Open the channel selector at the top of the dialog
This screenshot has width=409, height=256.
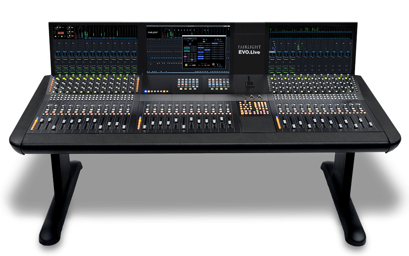190,38
